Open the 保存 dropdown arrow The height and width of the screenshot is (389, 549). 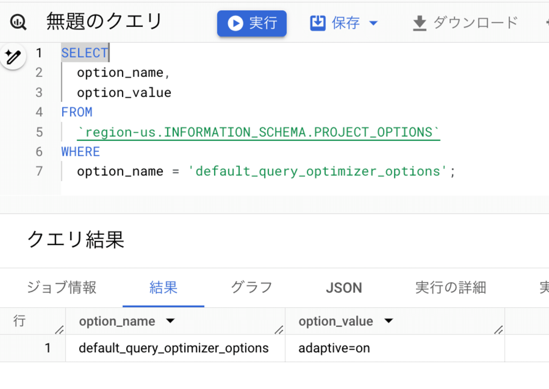click(374, 23)
